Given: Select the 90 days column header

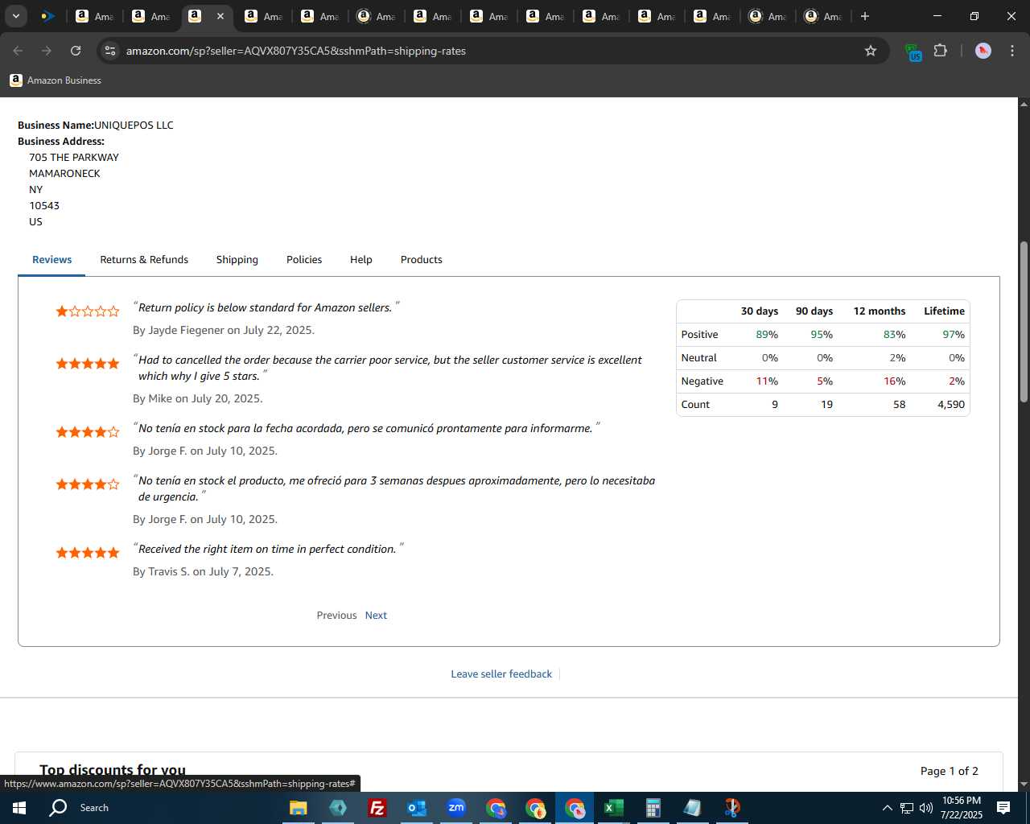Looking at the screenshot, I should pyautogui.click(x=814, y=311).
